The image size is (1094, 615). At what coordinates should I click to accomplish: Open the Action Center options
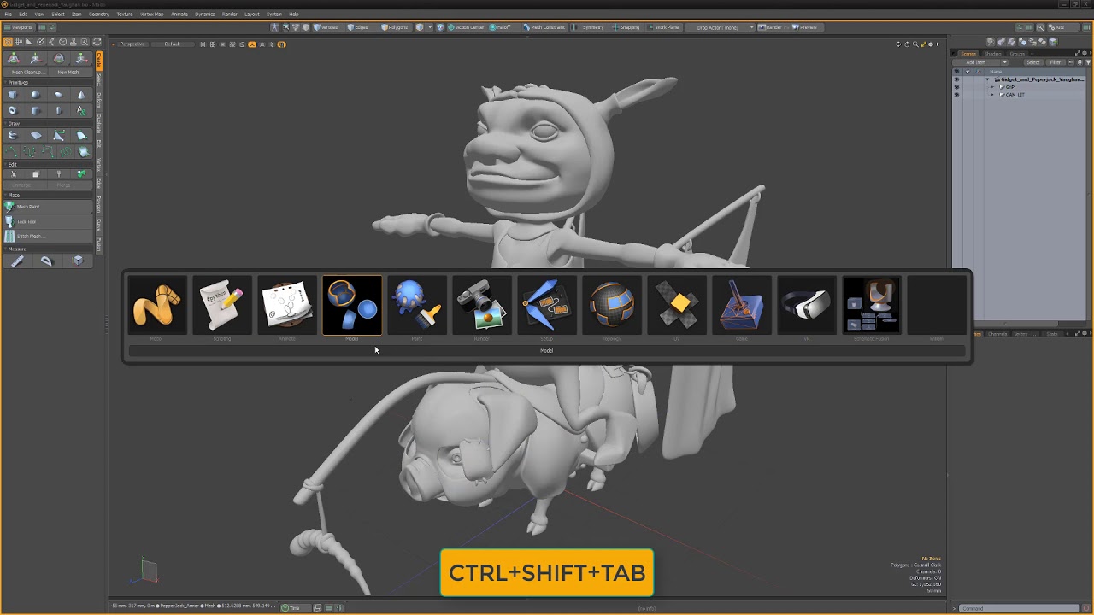point(467,27)
